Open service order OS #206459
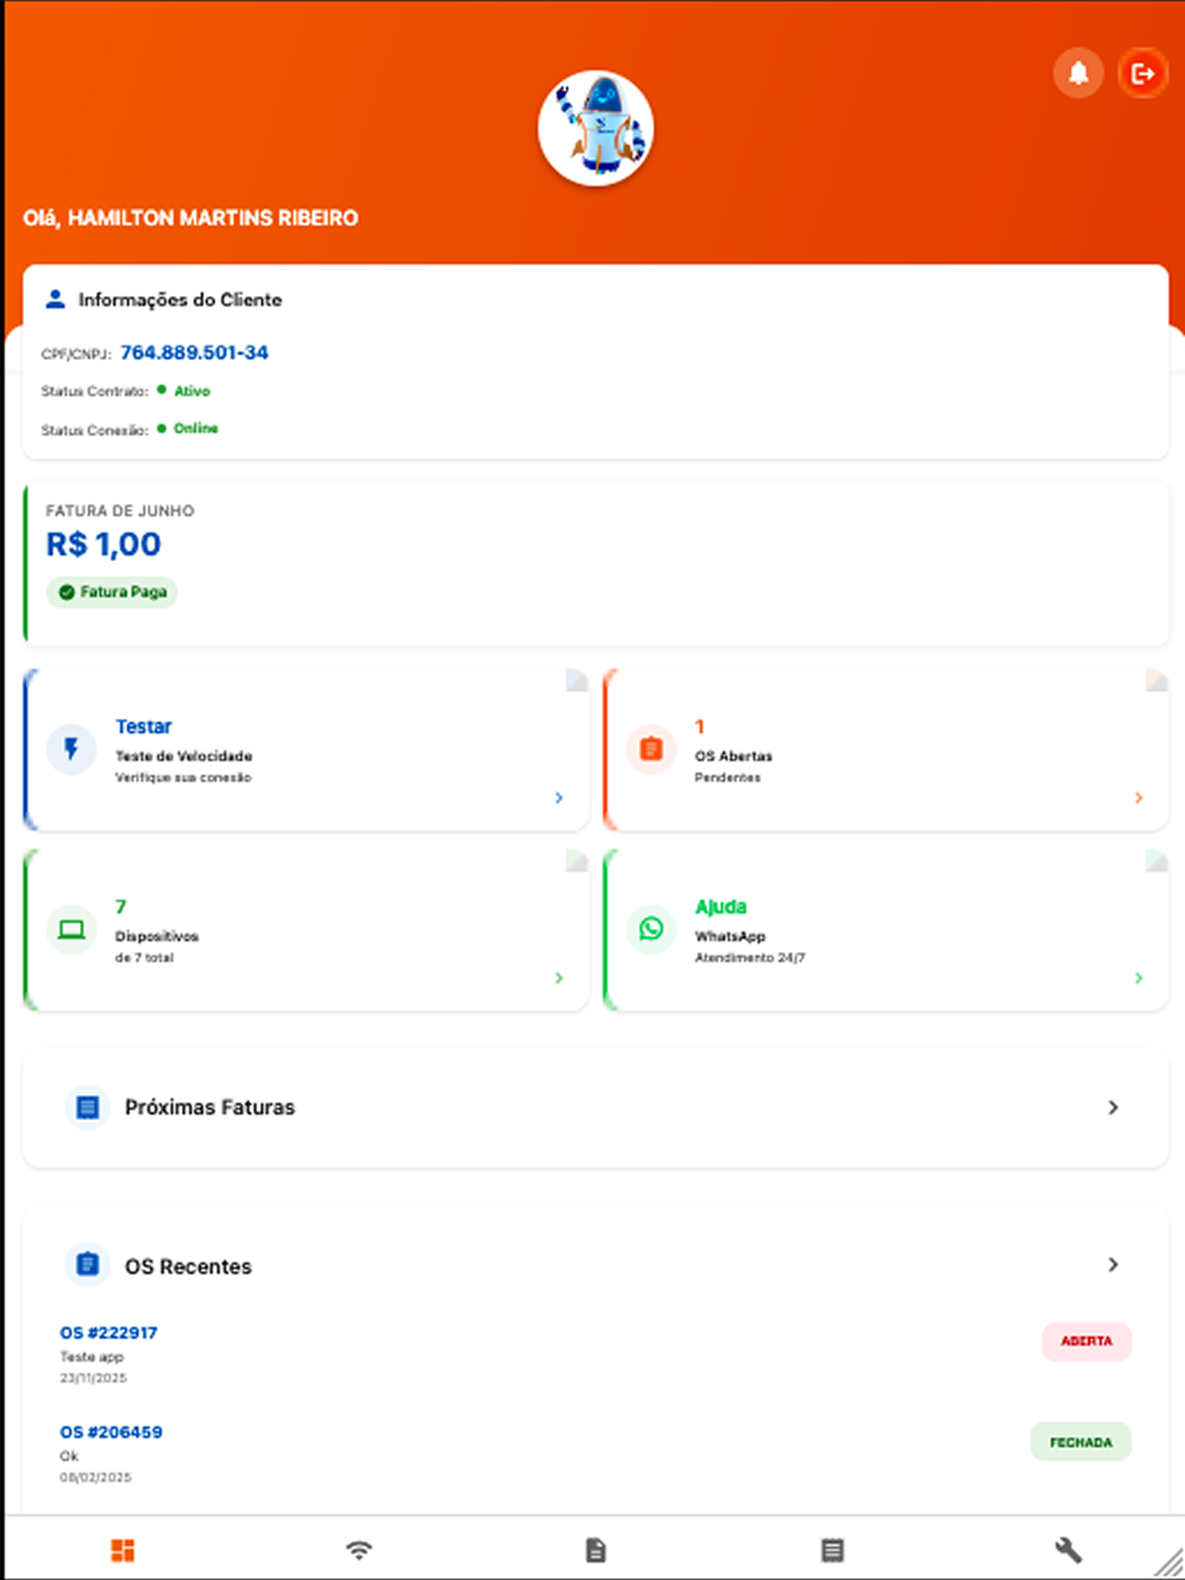Screen dimensions: 1185x1580 pyautogui.click(x=111, y=1432)
